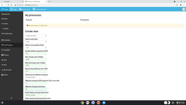Click the user profile avatar icon
The width and height of the screenshot is (186, 105).
(x=184, y=9)
